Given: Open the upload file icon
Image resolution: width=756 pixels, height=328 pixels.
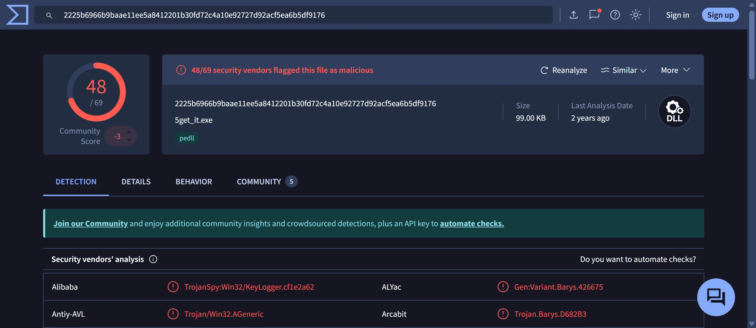Looking at the screenshot, I should point(573,15).
